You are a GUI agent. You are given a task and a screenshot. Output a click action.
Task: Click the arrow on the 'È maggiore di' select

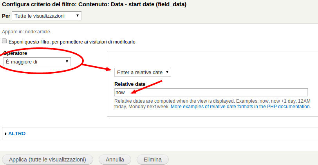point(67,62)
